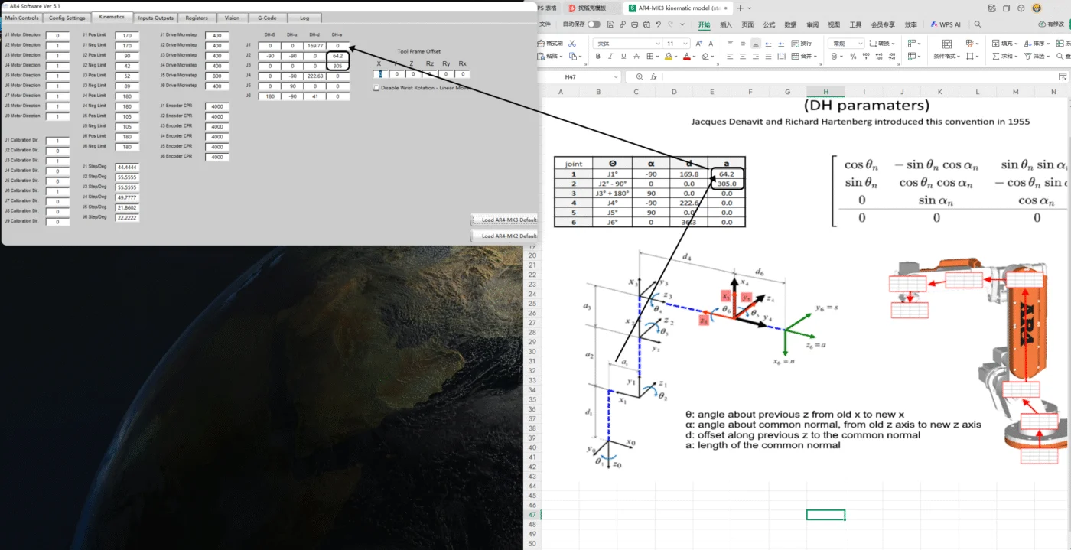Click the print preview icon in WPS

tap(646, 24)
